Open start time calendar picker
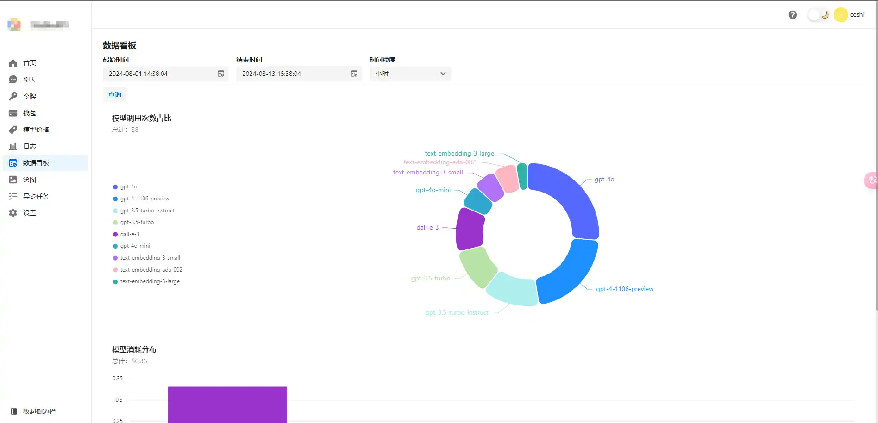This screenshot has height=423, width=878. pyautogui.click(x=221, y=74)
